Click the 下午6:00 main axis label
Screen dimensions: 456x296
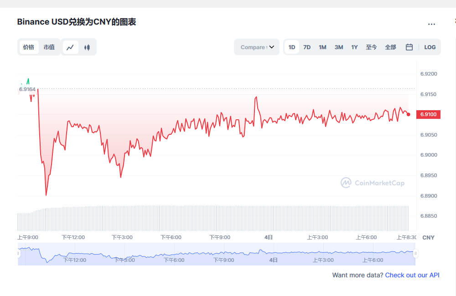tap(171, 237)
